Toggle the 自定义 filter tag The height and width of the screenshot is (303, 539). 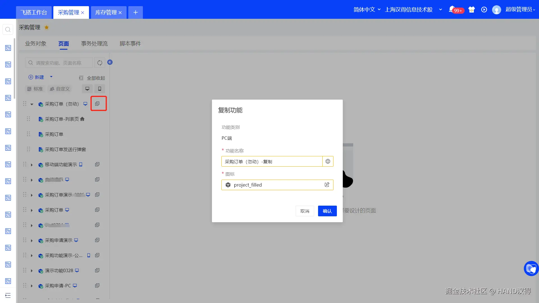60,89
